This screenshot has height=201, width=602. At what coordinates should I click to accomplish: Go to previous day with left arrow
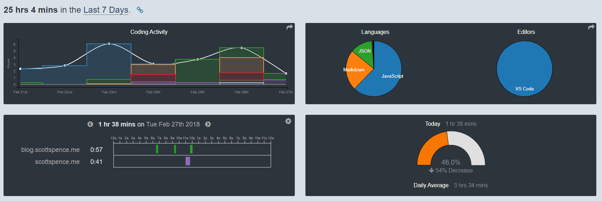click(90, 124)
